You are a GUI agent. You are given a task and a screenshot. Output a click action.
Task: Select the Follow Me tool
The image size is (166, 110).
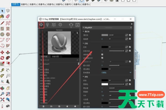pyautogui.click(x=8, y=58)
